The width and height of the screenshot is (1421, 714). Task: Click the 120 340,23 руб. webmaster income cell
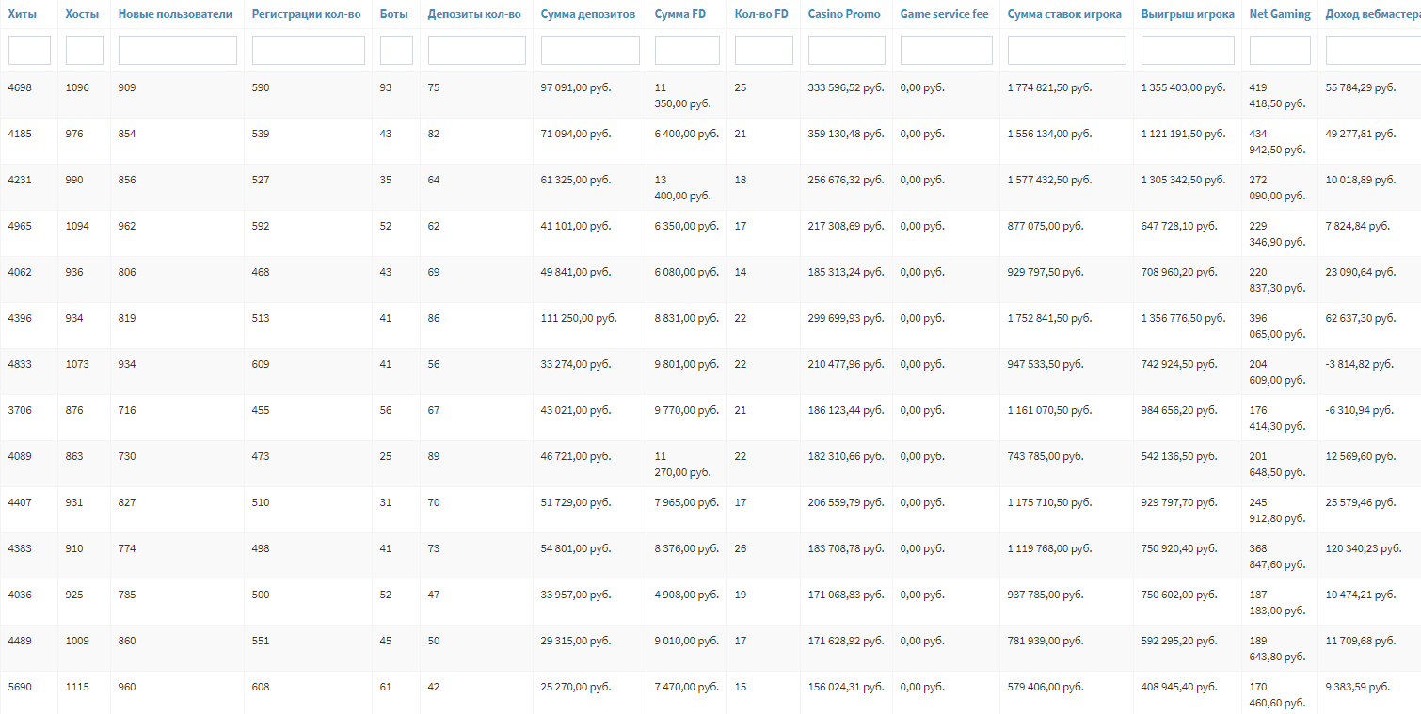[1363, 548]
